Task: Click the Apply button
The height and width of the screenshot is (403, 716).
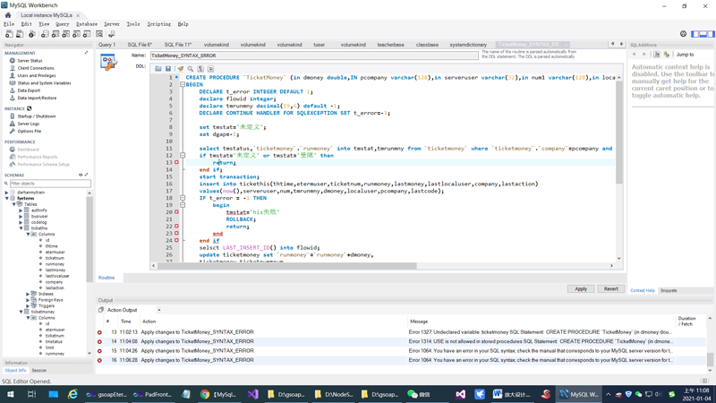Action: click(x=581, y=288)
